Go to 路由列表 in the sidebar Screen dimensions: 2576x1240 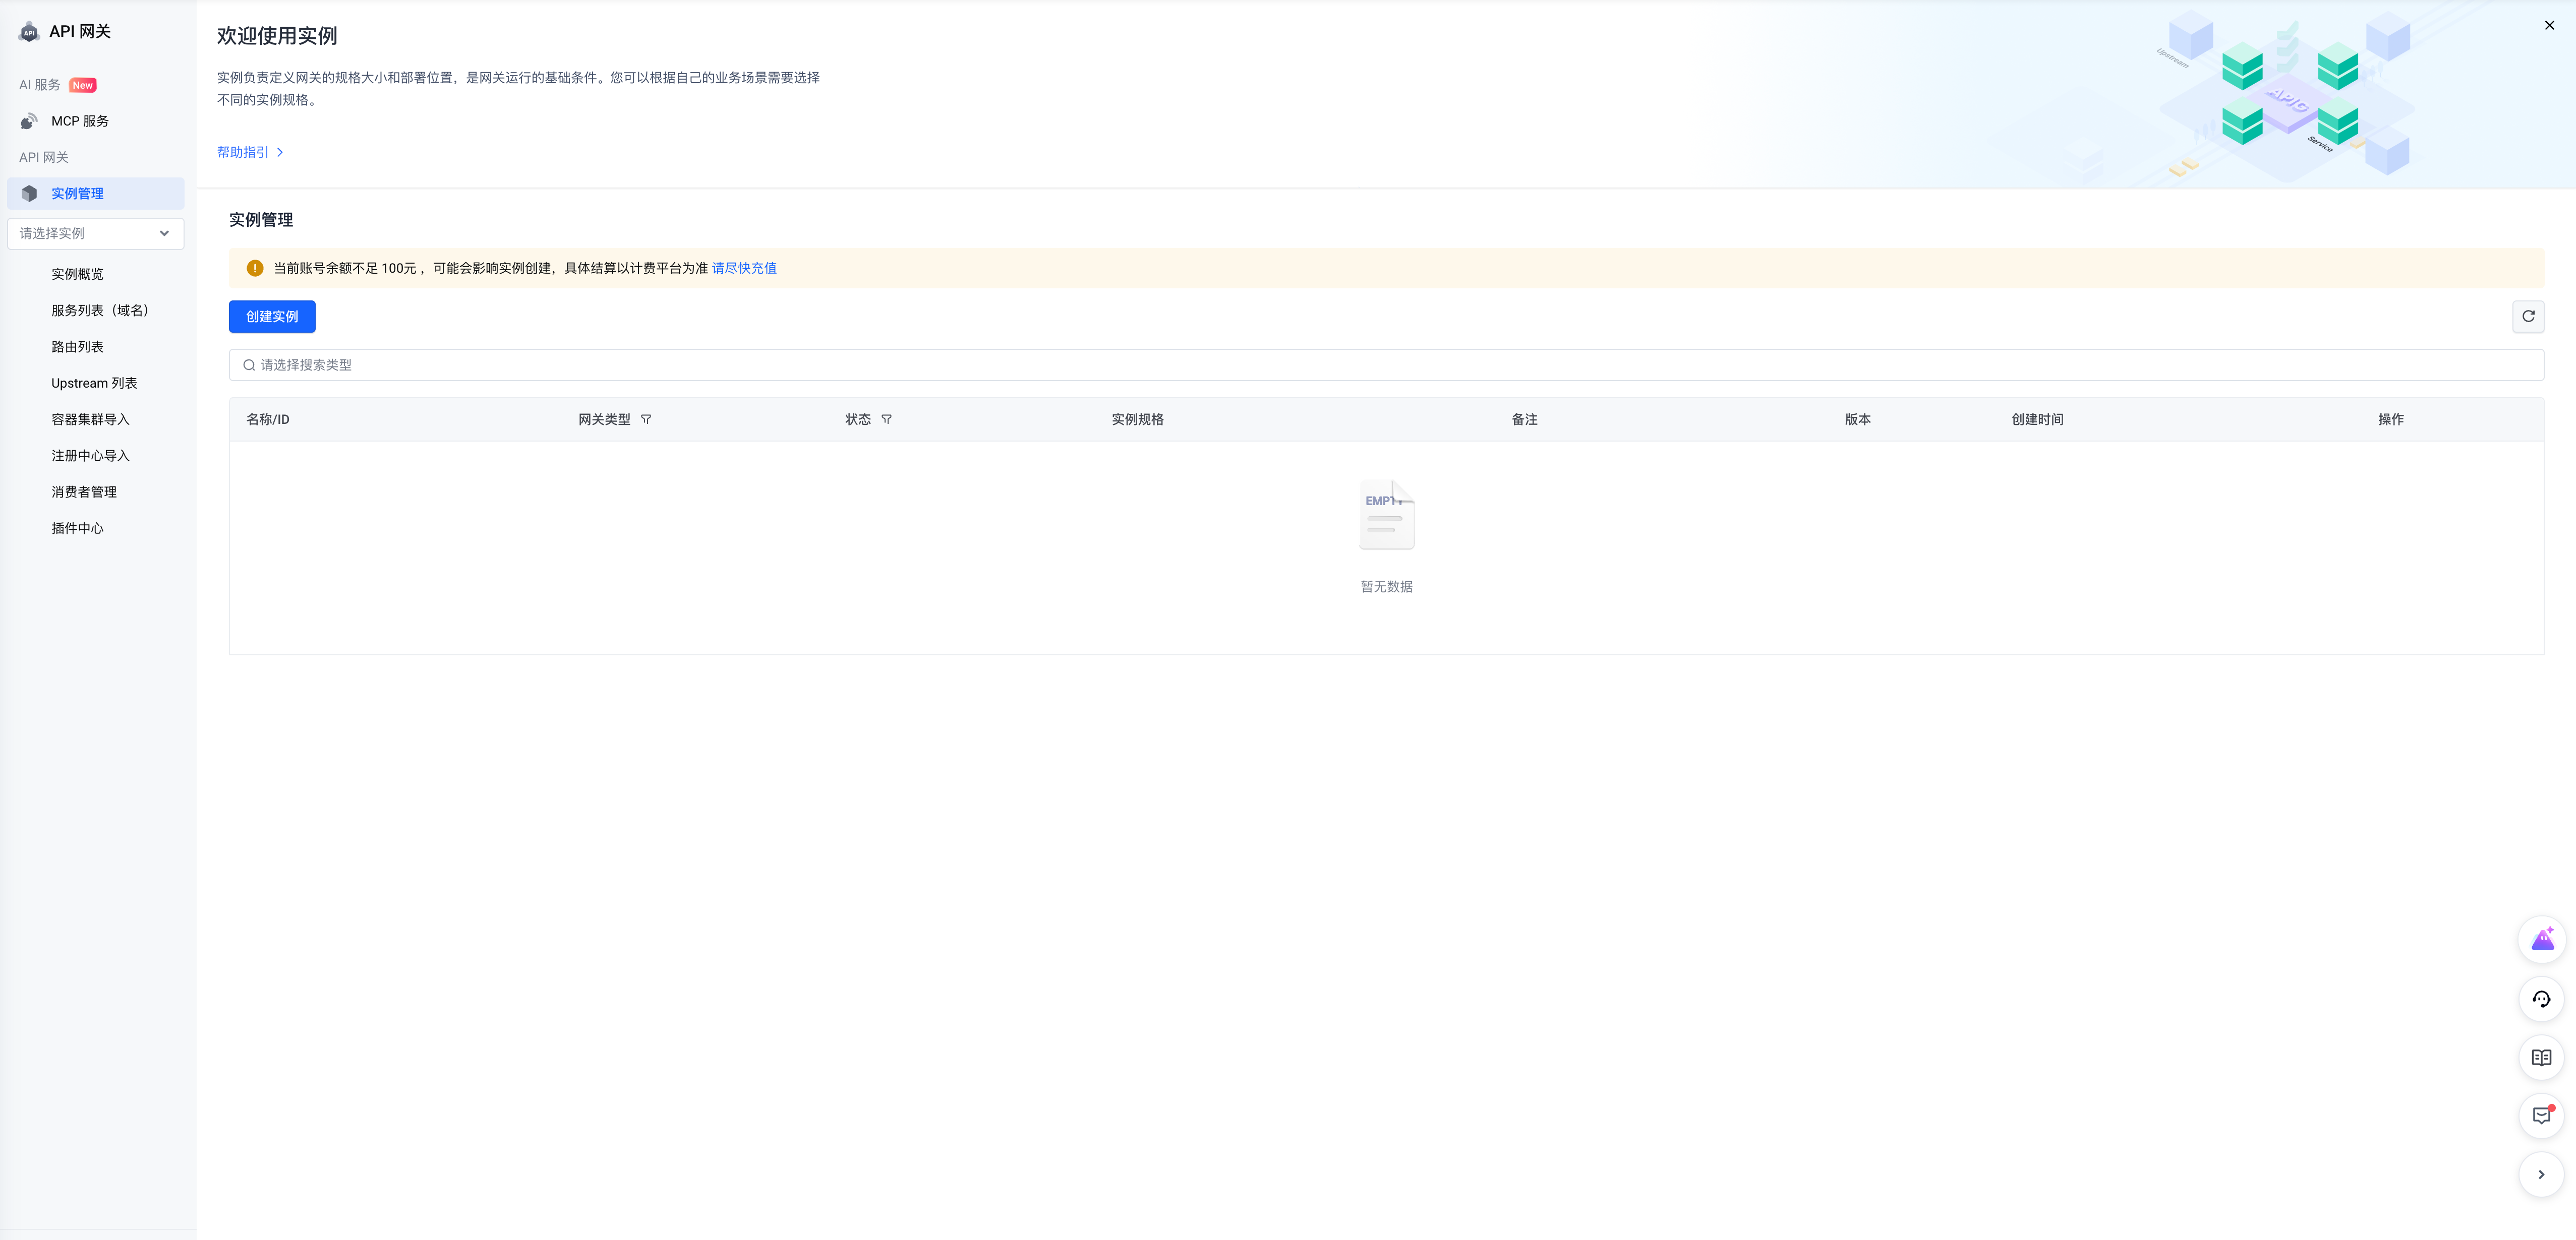pyautogui.click(x=77, y=347)
